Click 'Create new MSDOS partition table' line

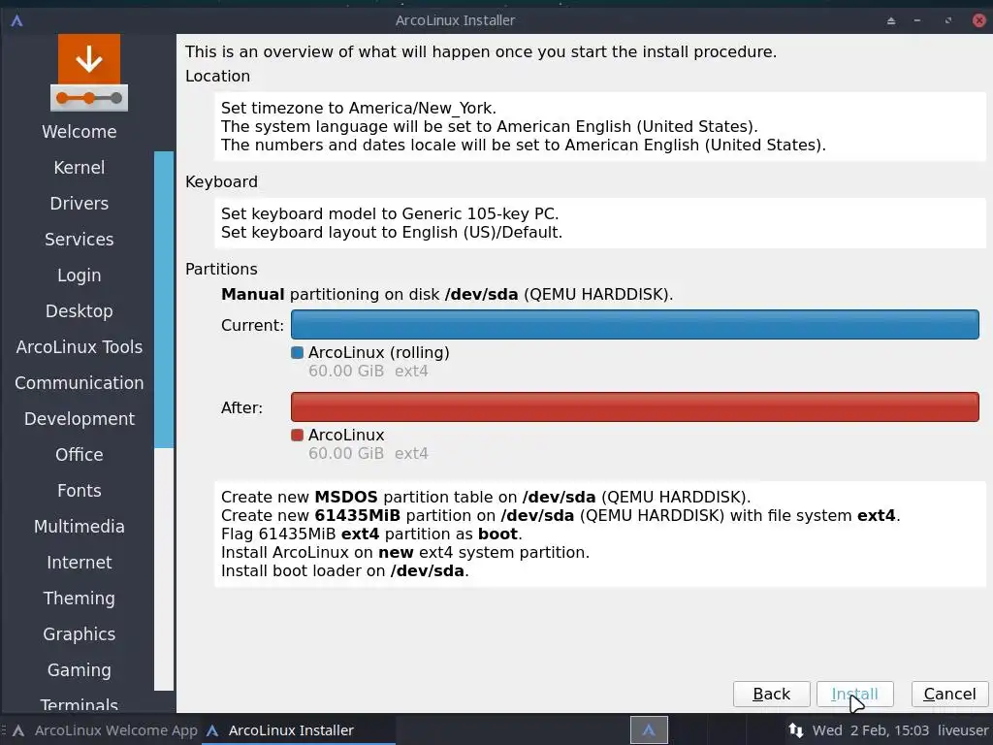pos(486,497)
